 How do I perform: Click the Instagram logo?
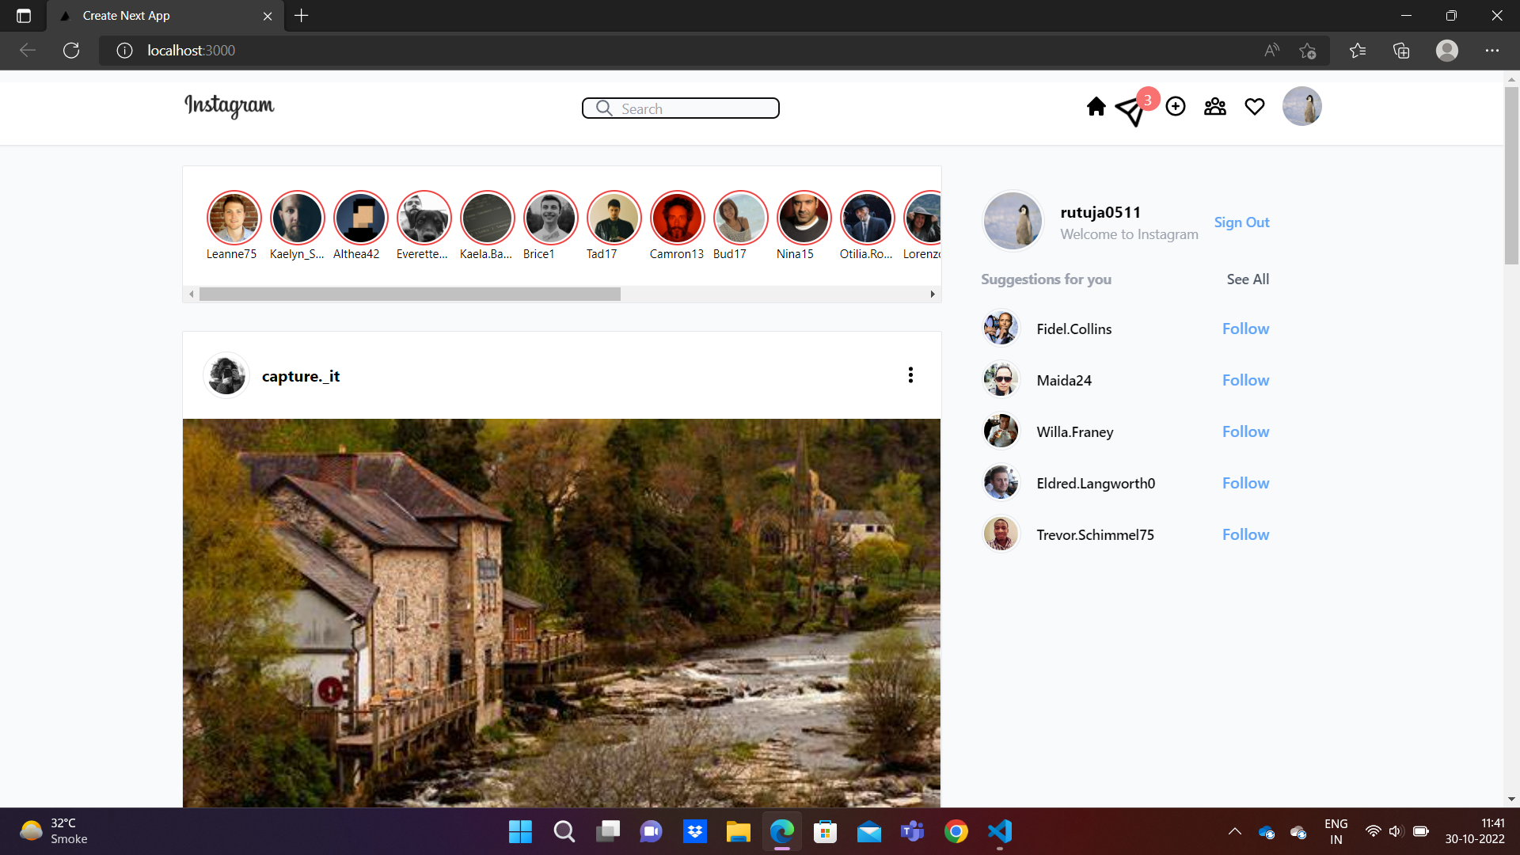(229, 107)
